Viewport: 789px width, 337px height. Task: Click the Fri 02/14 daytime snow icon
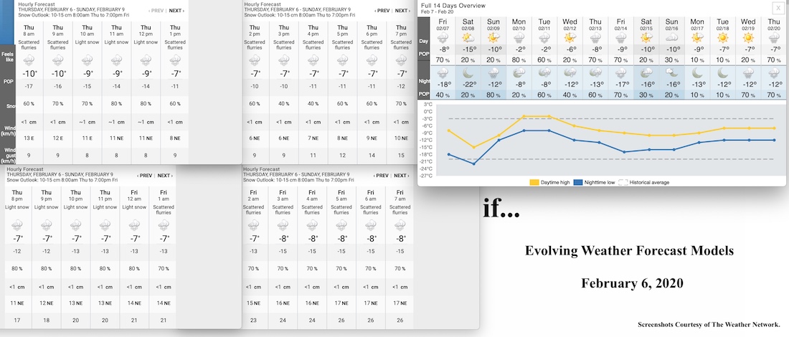(x=621, y=38)
